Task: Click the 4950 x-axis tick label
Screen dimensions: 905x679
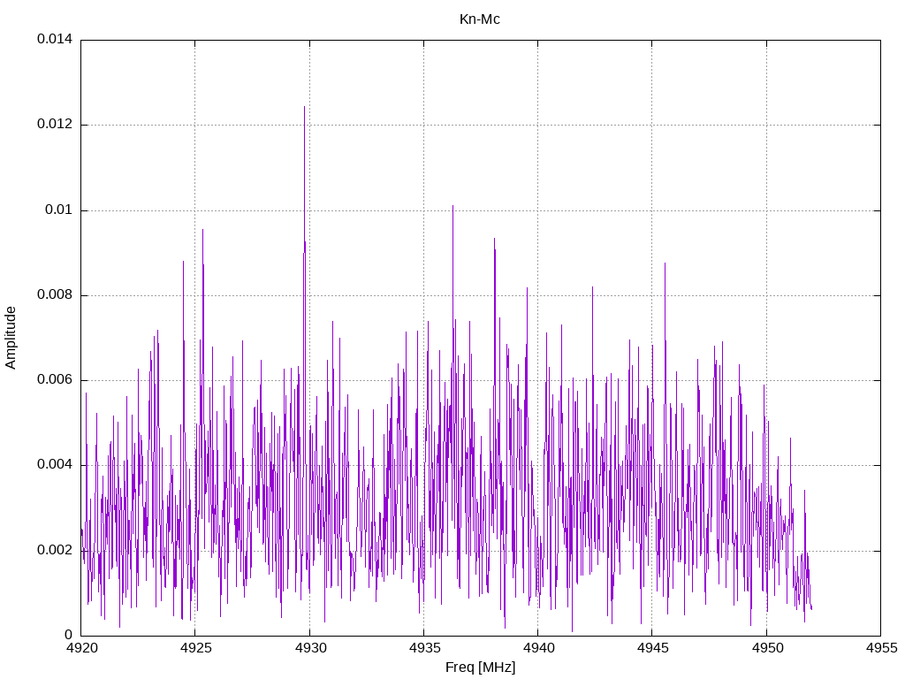Action: click(x=765, y=648)
